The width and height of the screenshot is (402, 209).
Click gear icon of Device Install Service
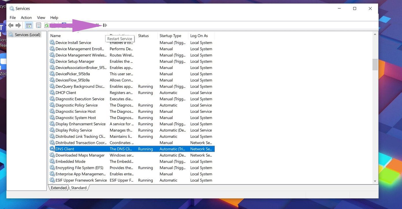coord(52,43)
